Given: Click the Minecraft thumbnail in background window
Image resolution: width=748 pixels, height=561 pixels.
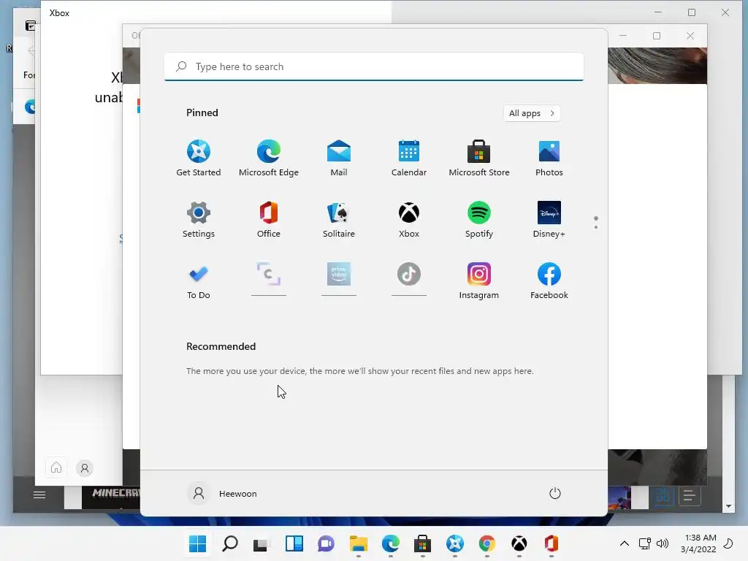Looking at the screenshot, I should pos(111,497).
